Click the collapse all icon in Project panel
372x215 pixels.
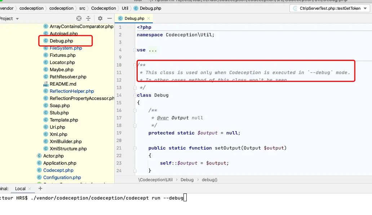click(88, 18)
